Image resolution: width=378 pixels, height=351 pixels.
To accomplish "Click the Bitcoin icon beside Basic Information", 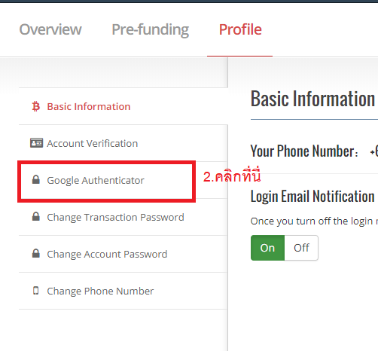I will pos(36,106).
